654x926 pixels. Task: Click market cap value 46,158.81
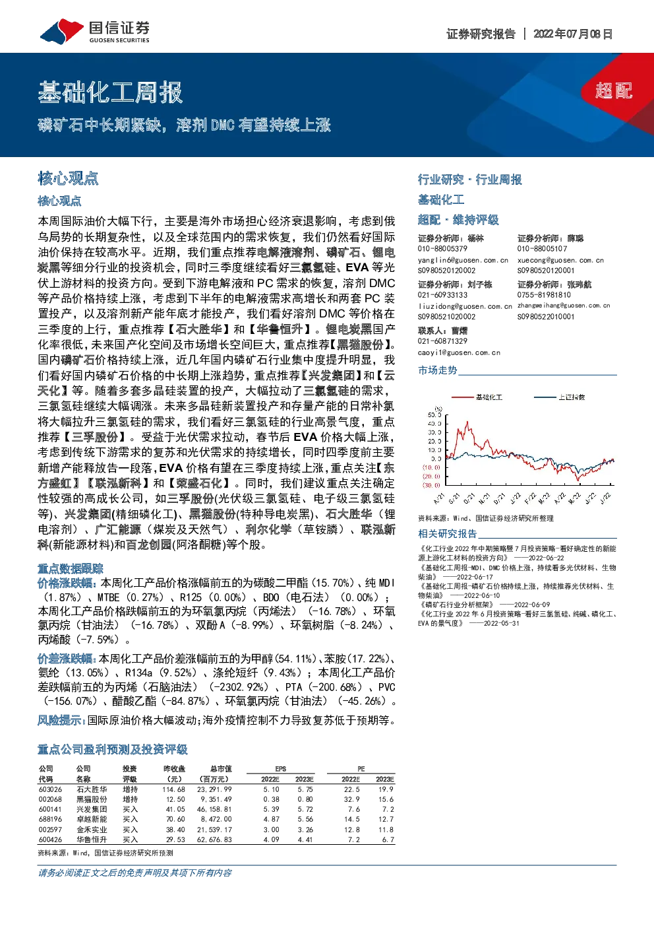[x=214, y=809]
